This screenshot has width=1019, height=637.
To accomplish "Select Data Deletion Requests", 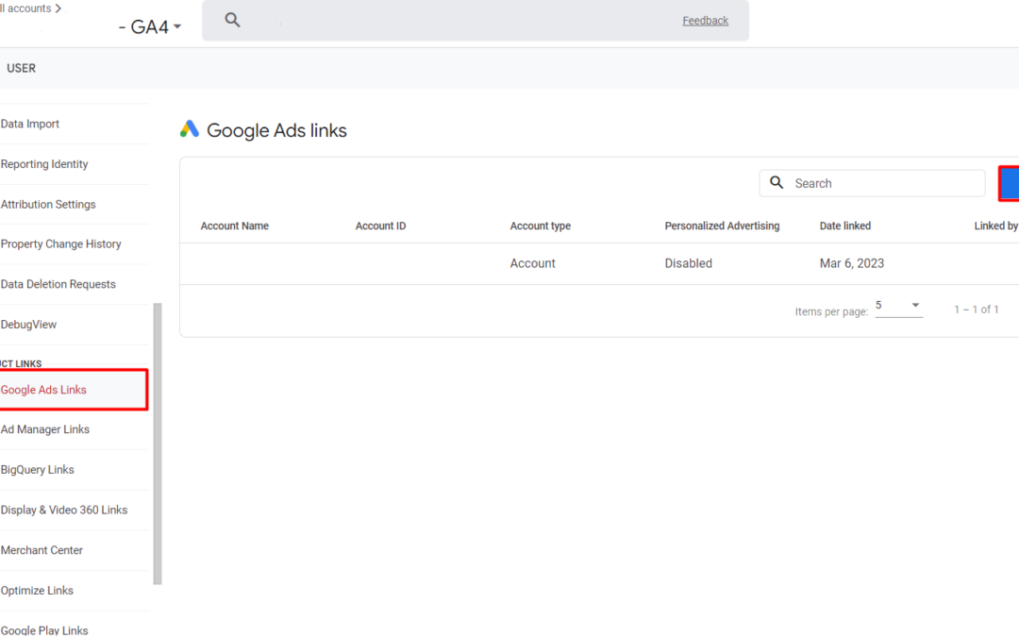I will (58, 284).
